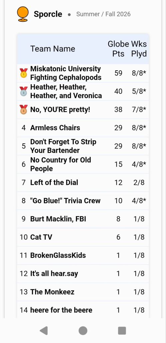Open Don't Forget To Strip Your Bartender
The image size is (166, 343).
63,146
